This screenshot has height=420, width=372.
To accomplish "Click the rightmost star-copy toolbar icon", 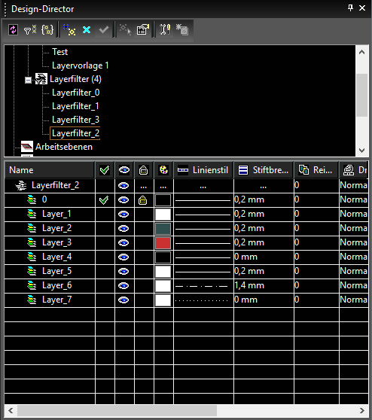I will tap(182, 29).
